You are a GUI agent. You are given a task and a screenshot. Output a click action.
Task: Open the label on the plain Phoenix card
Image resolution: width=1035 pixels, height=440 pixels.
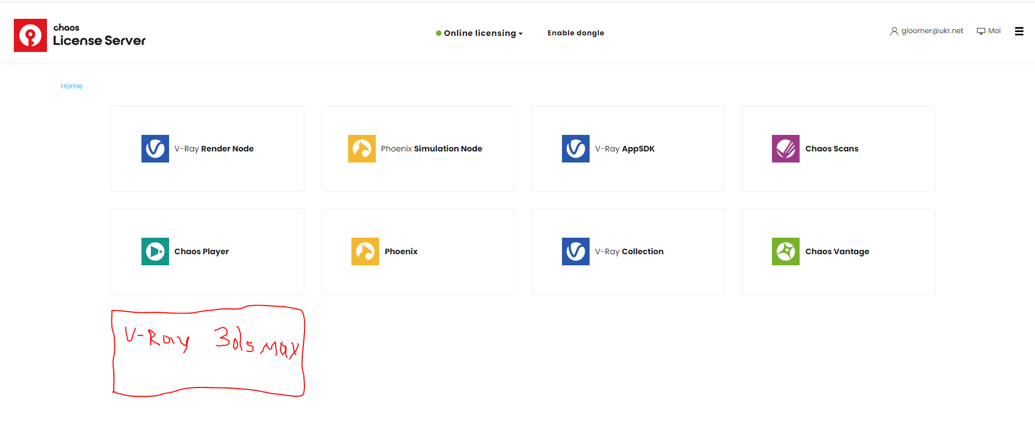[401, 252]
